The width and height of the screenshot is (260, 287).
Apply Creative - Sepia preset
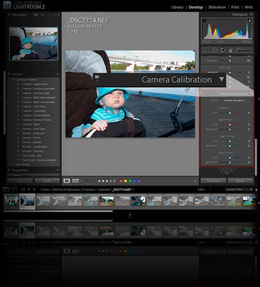tap(31, 124)
